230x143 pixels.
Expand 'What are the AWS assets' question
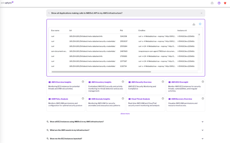[x=203, y=130]
